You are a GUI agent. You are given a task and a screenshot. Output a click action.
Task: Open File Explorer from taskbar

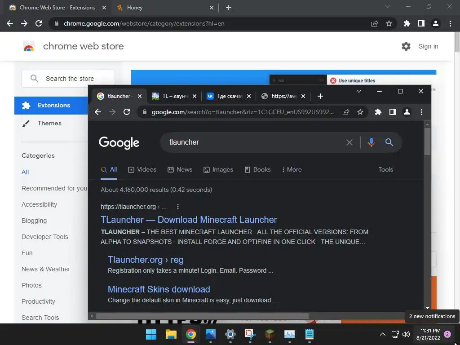171,334
